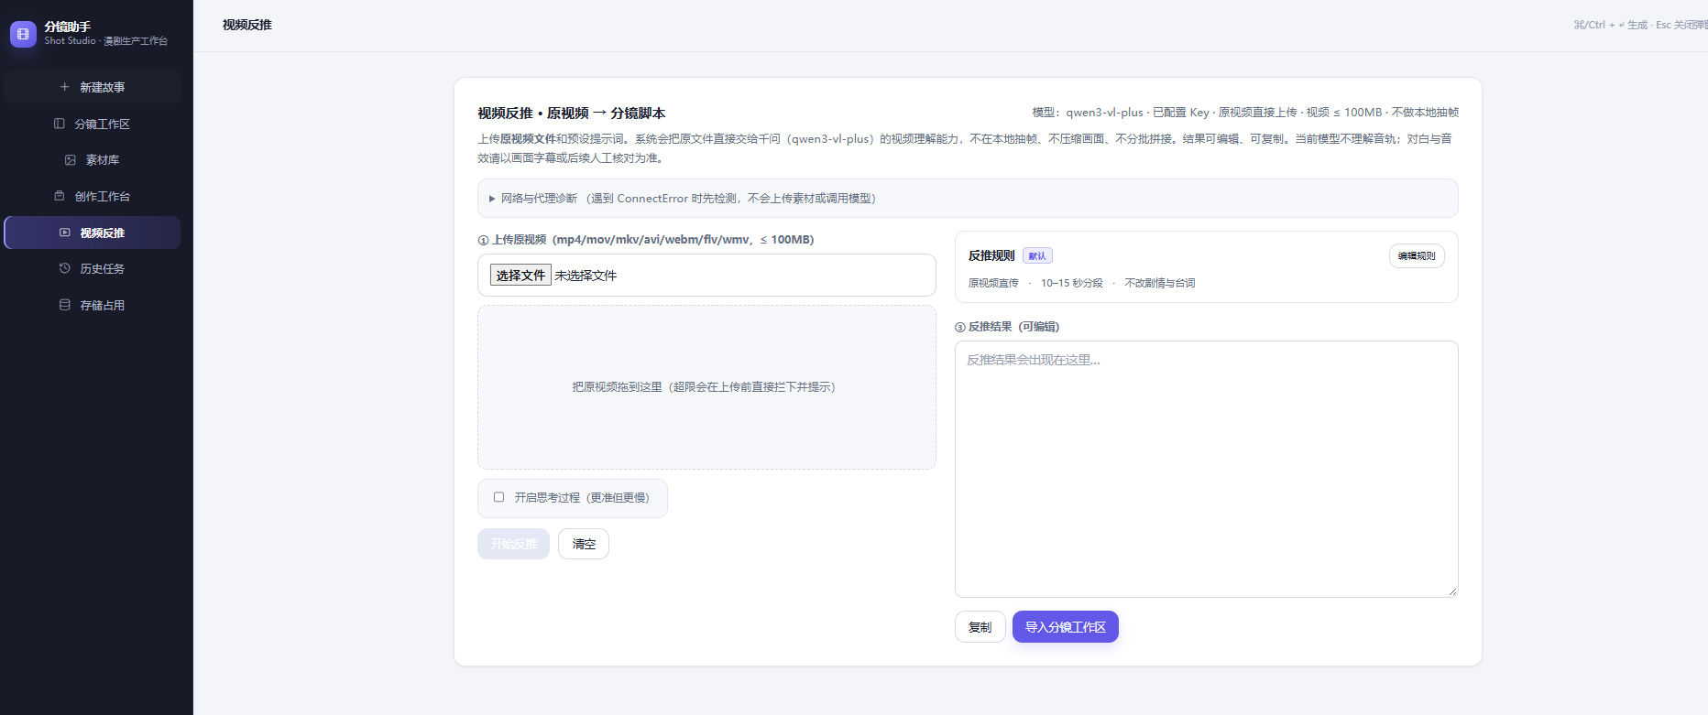Click the 清空 button
Image resolution: width=1708 pixels, height=715 pixels.
pos(584,544)
